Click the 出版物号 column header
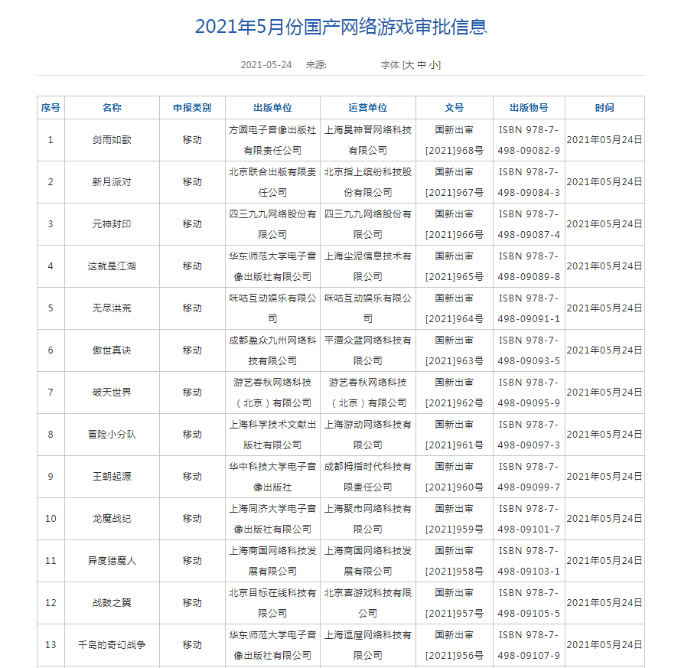This screenshot has height=668, width=681. (529, 108)
